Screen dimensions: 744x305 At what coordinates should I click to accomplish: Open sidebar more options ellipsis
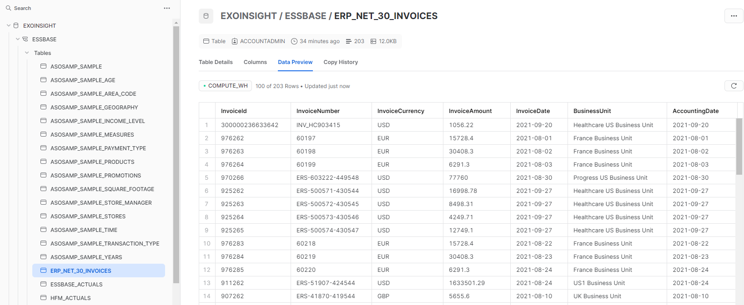tap(167, 8)
